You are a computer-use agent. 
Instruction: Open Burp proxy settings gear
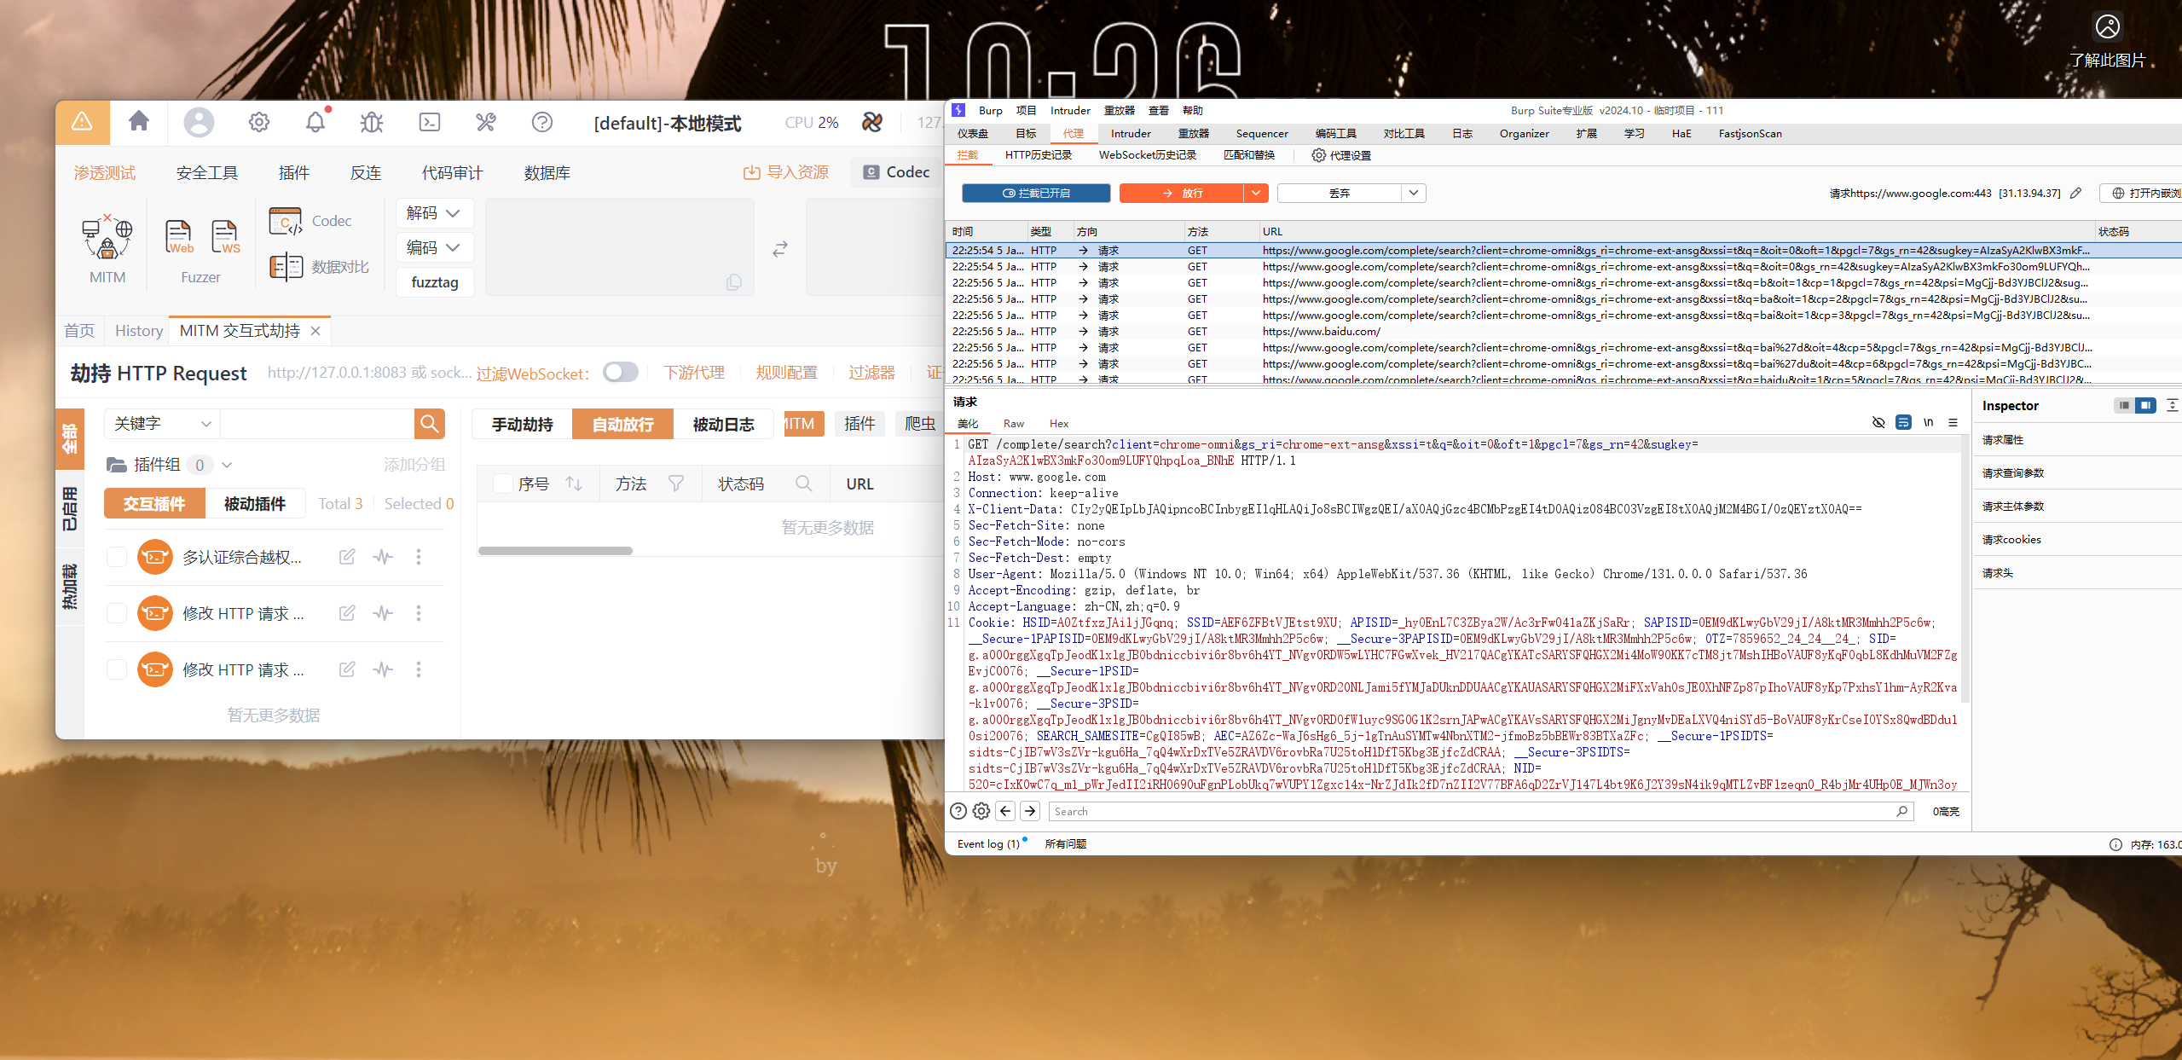tap(1318, 155)
